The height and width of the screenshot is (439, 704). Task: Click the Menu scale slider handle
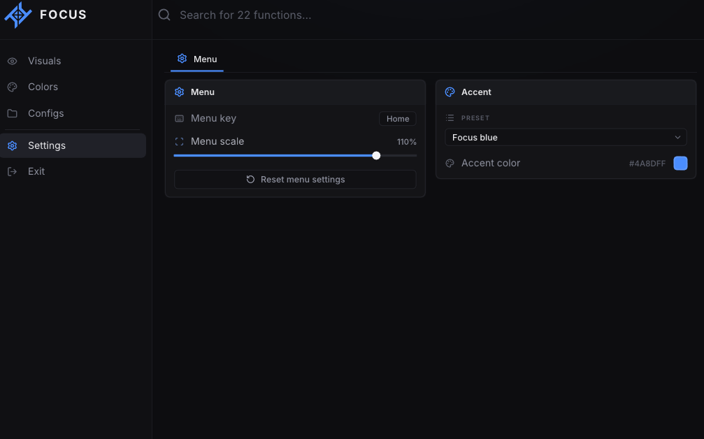[x=376, y=156]
